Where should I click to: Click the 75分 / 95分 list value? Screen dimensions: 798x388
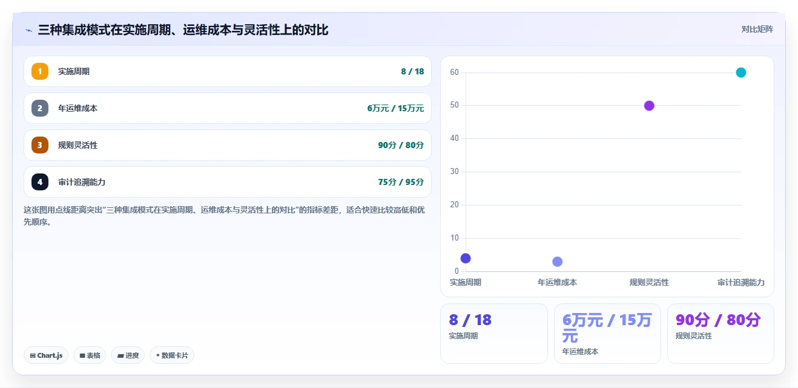point(401,182)
